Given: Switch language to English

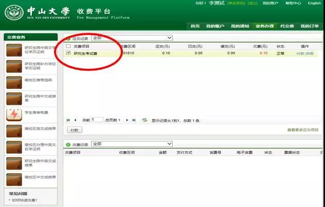Looking at the screenshot, I should [x=314, y=3].
